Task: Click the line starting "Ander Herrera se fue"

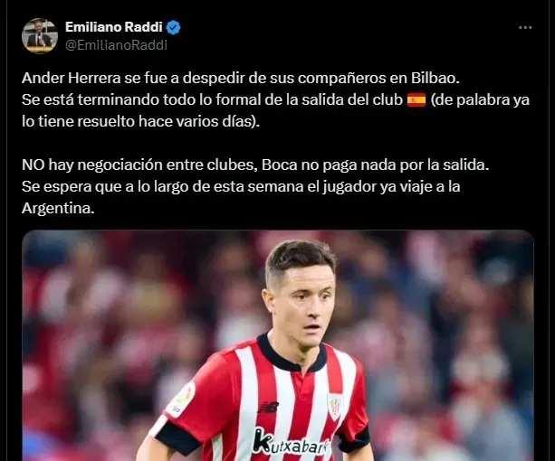Action: [x=241, y=78]
